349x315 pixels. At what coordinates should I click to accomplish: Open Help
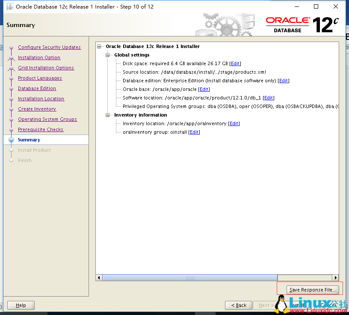[x=21, y=305]
